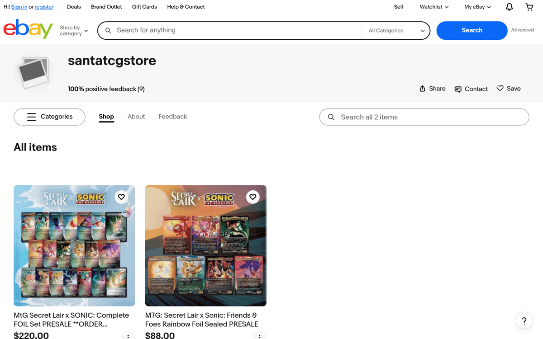
Task: Open the Deals page
Action: pos(74,7)
